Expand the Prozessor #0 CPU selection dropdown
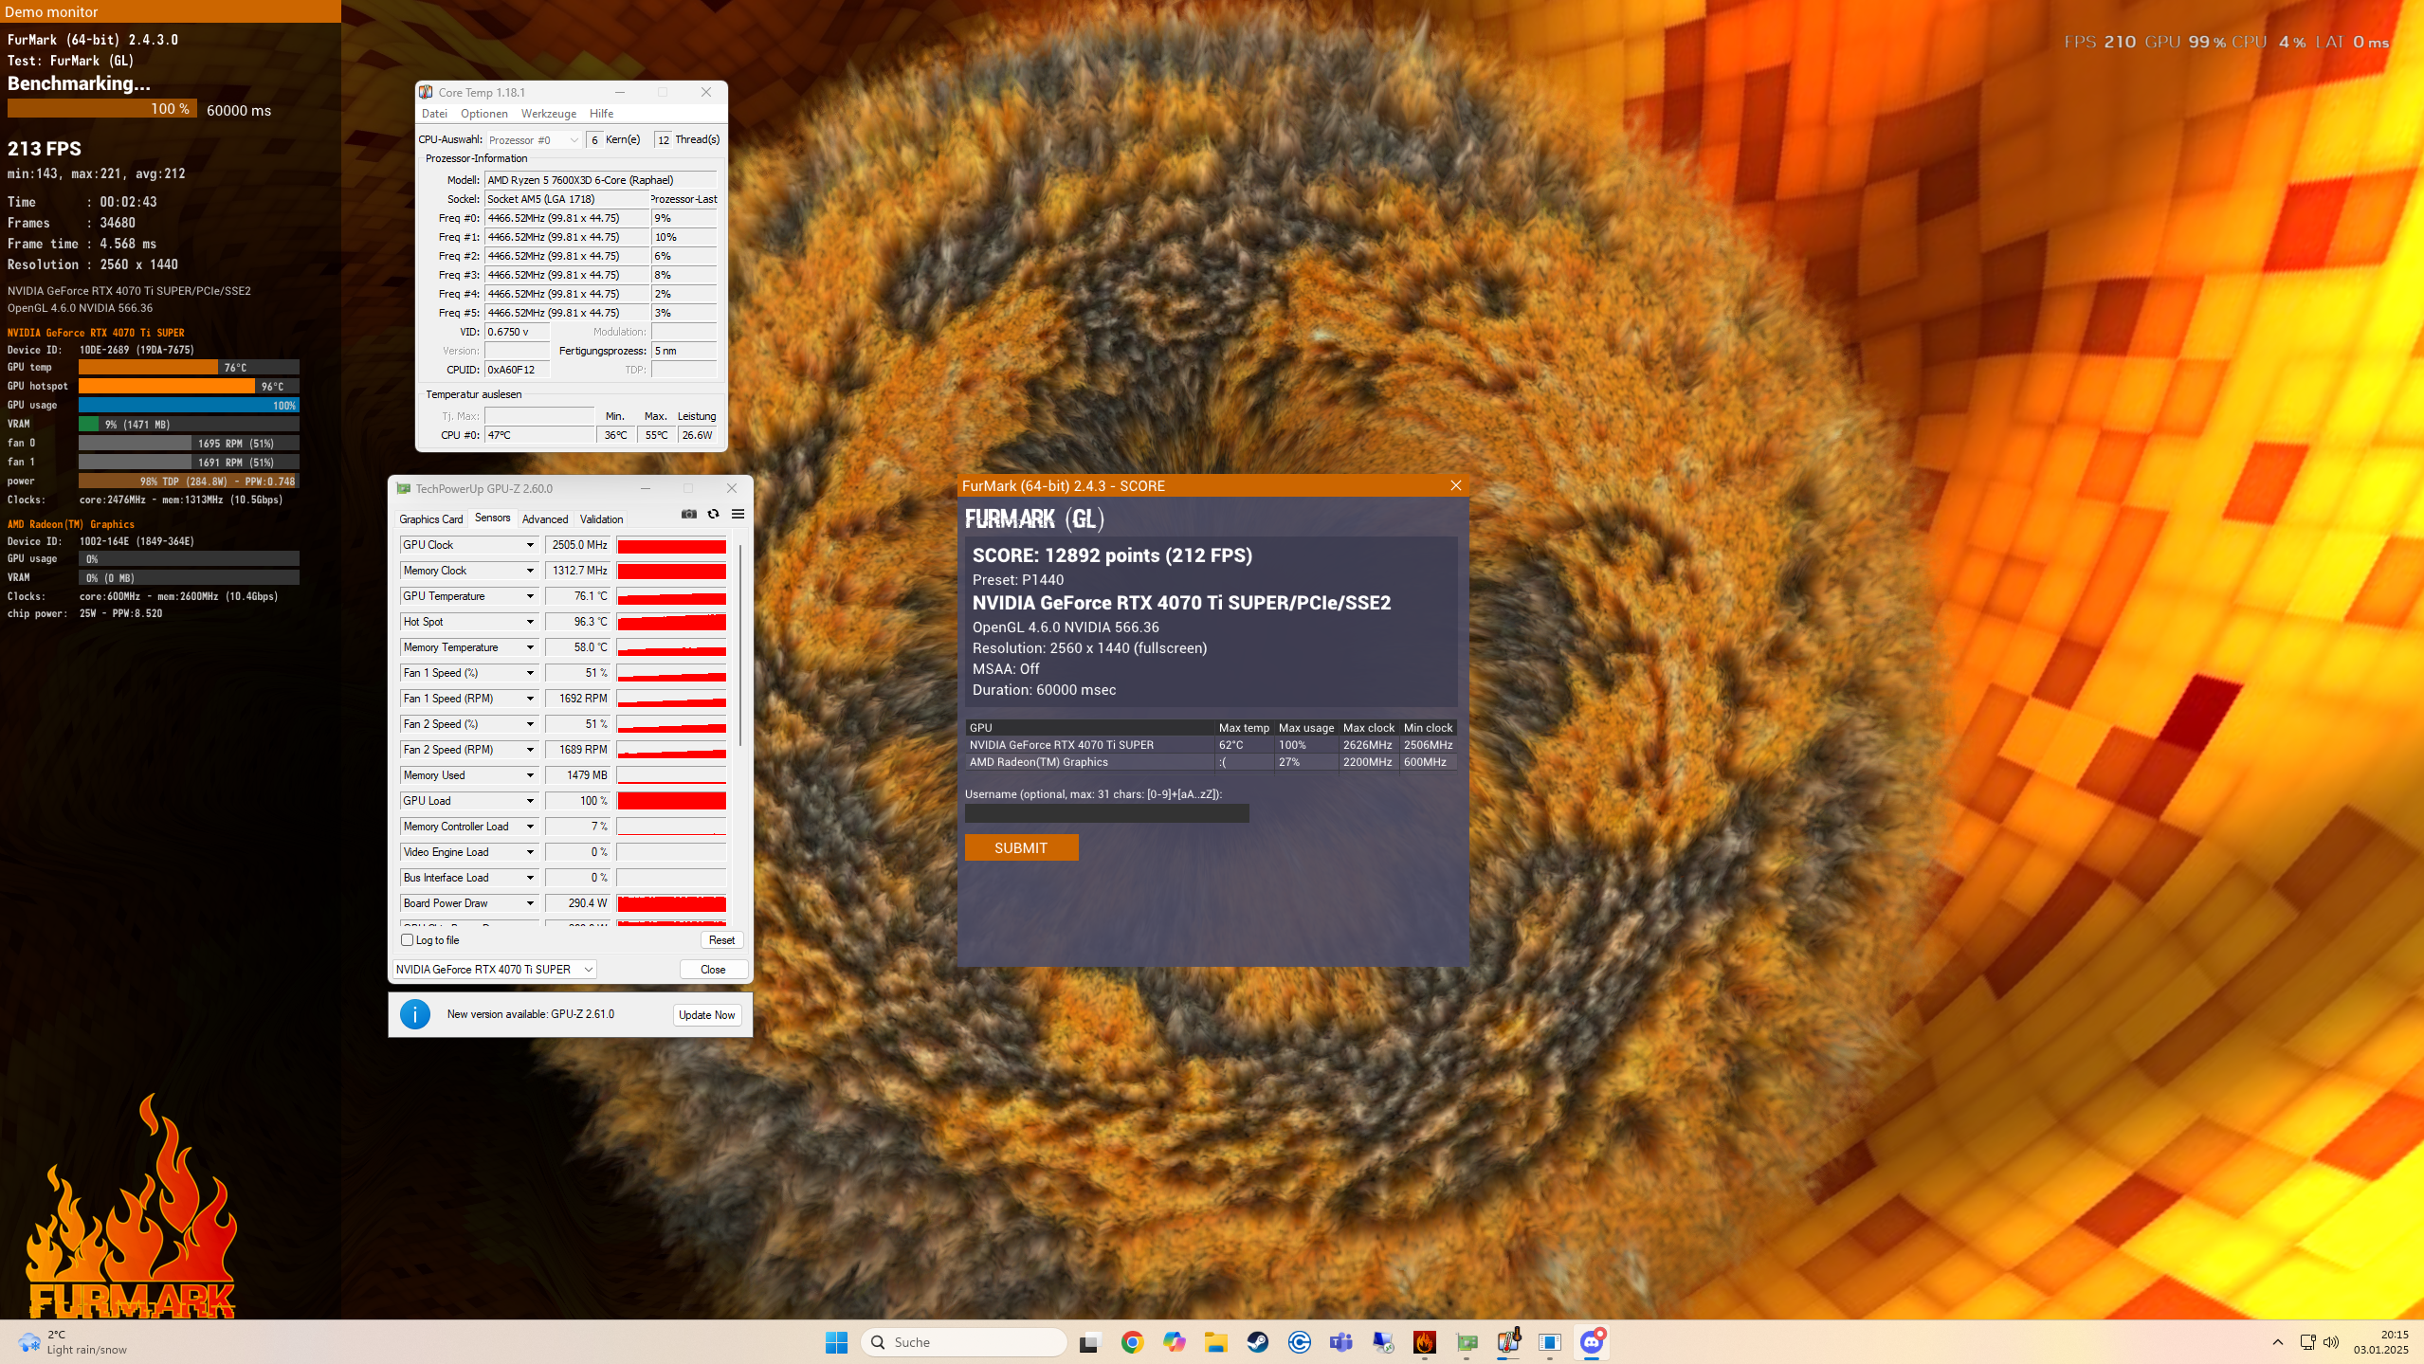The height and width of the screenshot is (1364, 2424). [533, 140]
